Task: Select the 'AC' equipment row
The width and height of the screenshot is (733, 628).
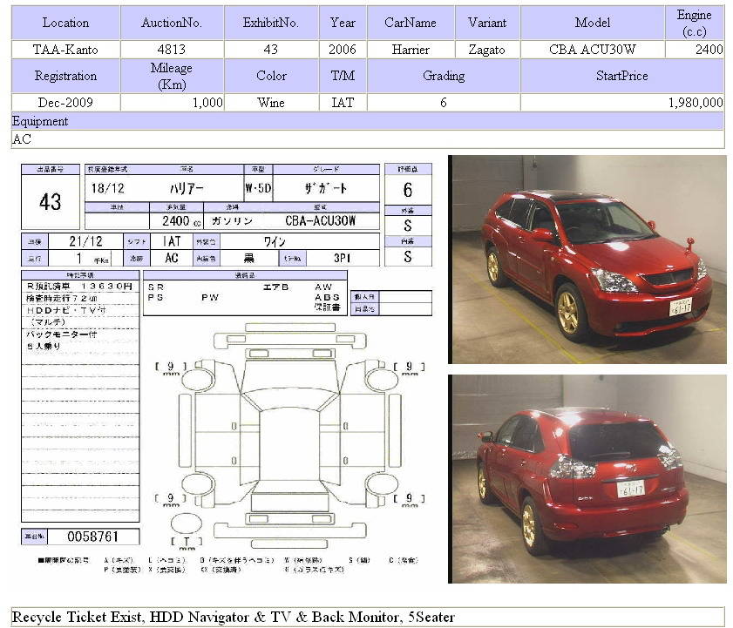Action: 368,138
